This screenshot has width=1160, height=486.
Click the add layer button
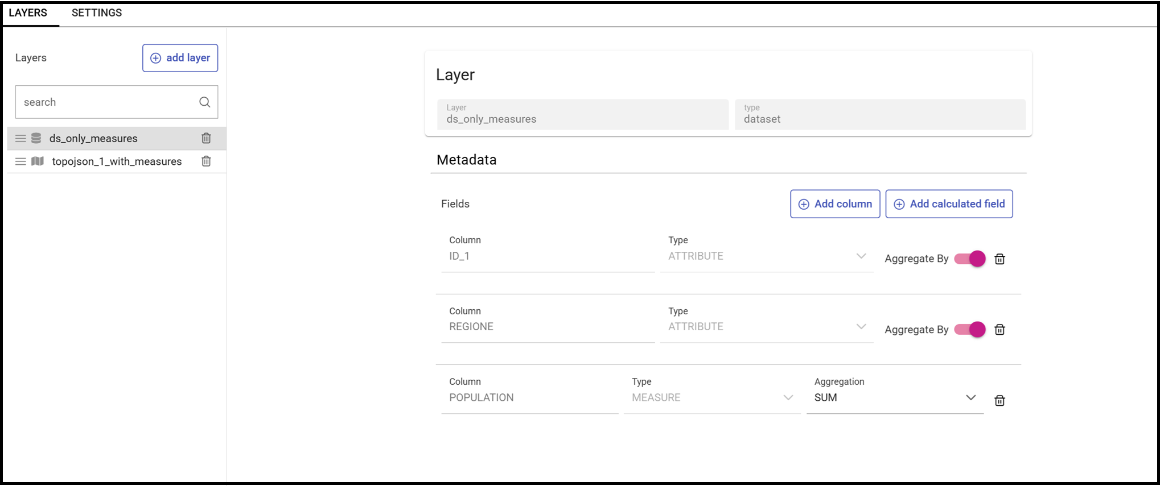180,58
